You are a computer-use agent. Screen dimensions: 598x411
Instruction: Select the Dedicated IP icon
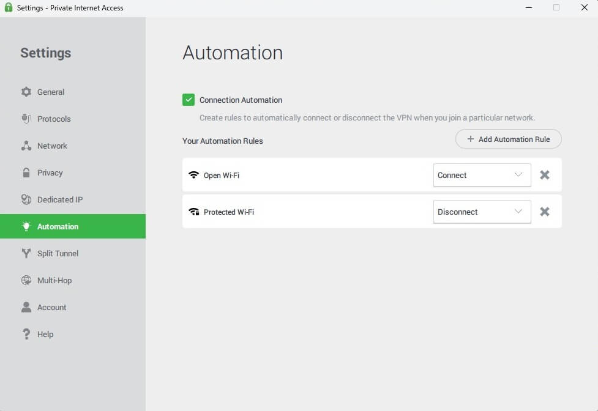[26, 199]
